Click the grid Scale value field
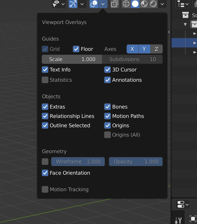197x224 pixels. click(x=72, y=59)
